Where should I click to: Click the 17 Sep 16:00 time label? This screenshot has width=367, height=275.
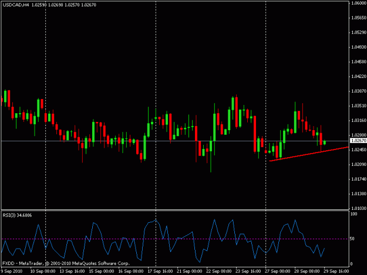pos(160,271)
